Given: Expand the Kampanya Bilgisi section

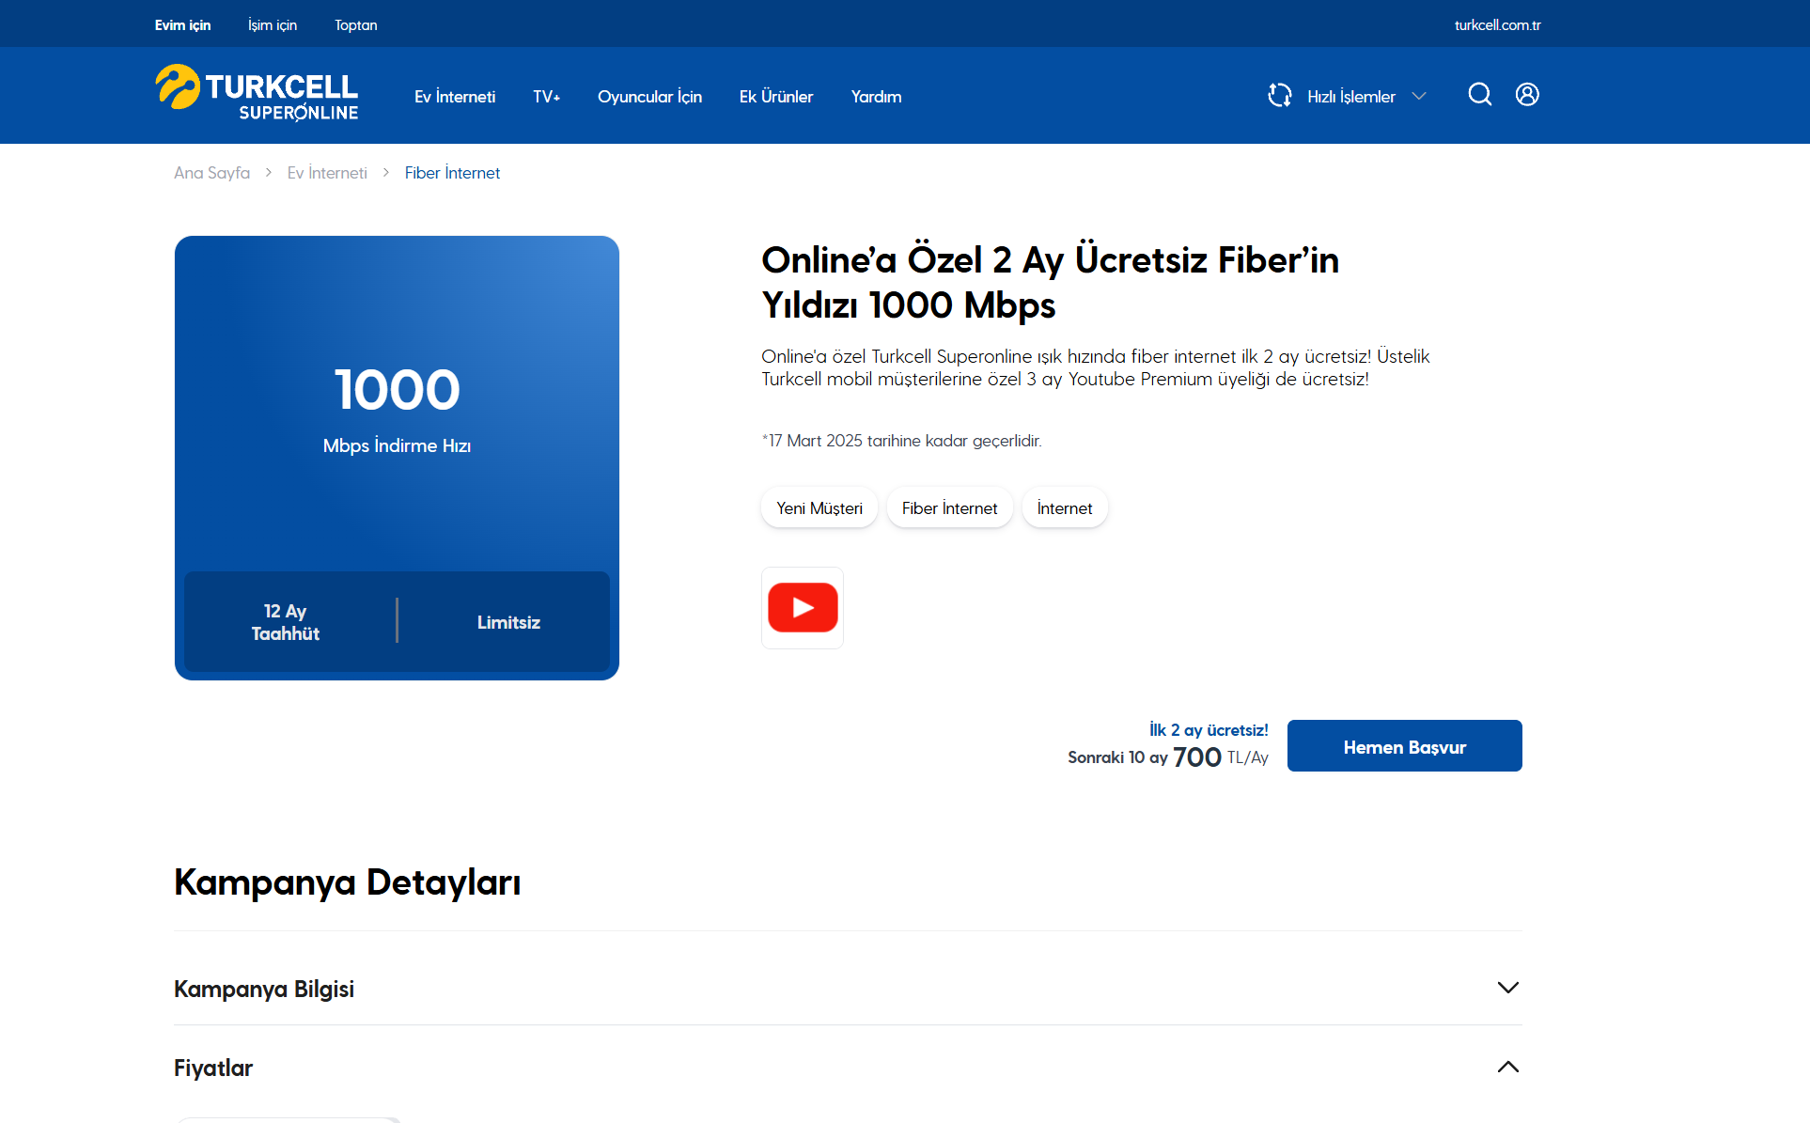Looking at the screenshot, I should (848, 989).
